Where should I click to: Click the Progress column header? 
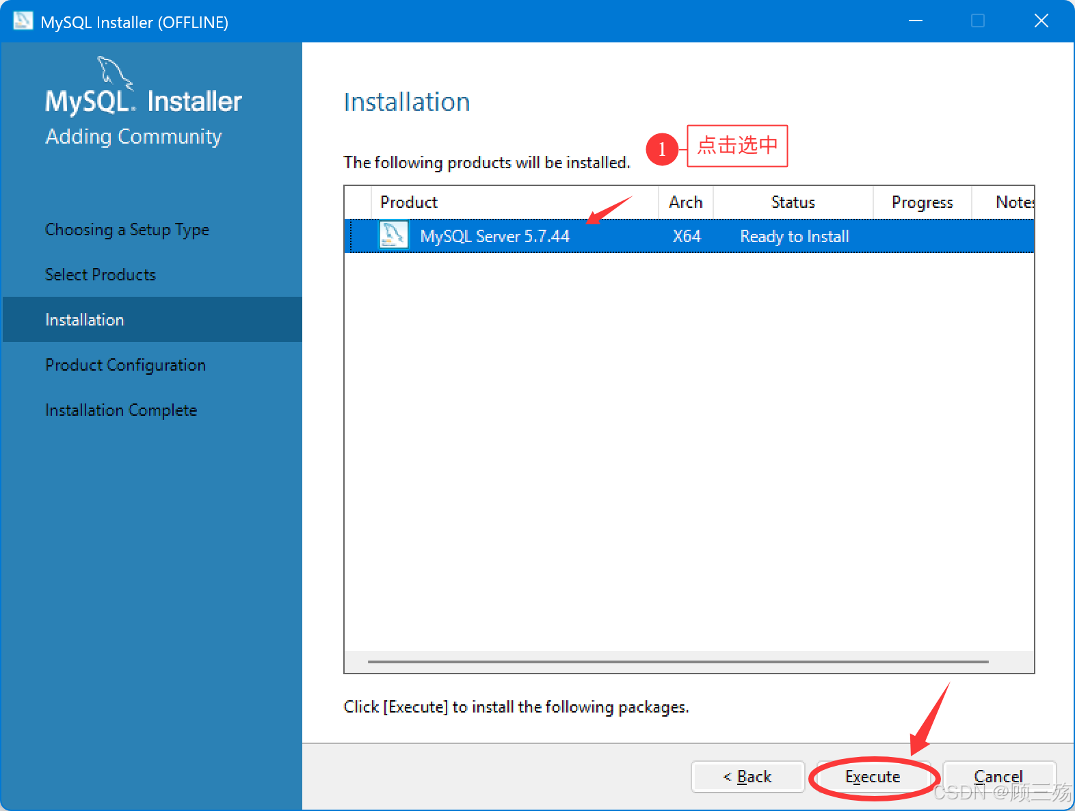point(923,202)
